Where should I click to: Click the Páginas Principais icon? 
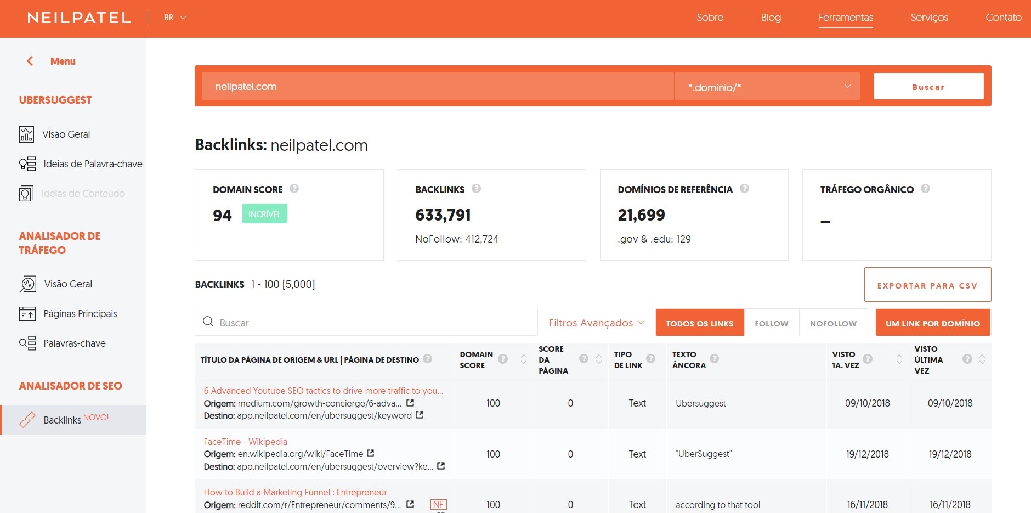pos(27,313)
